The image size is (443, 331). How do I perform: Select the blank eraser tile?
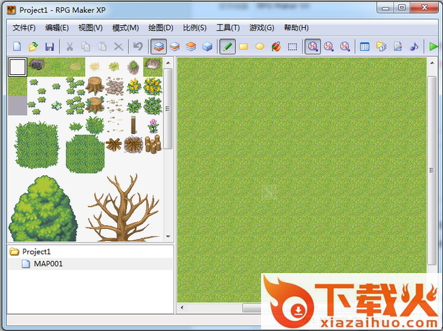pyautogui.click(x=18, y=67)
